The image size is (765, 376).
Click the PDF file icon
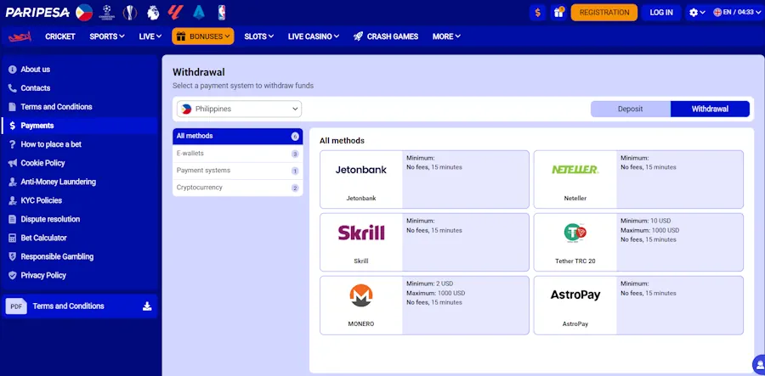(16, 306)
